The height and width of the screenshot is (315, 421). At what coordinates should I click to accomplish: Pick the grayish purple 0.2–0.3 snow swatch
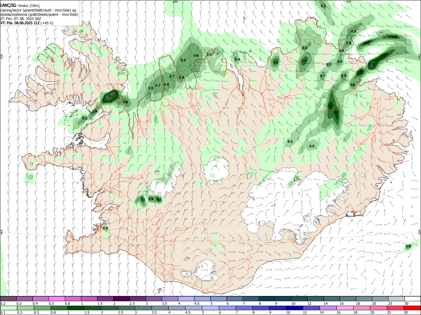point(9,299)
